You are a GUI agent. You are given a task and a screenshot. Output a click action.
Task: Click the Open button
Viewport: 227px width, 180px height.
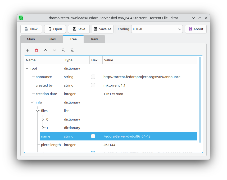coord(55,29)
